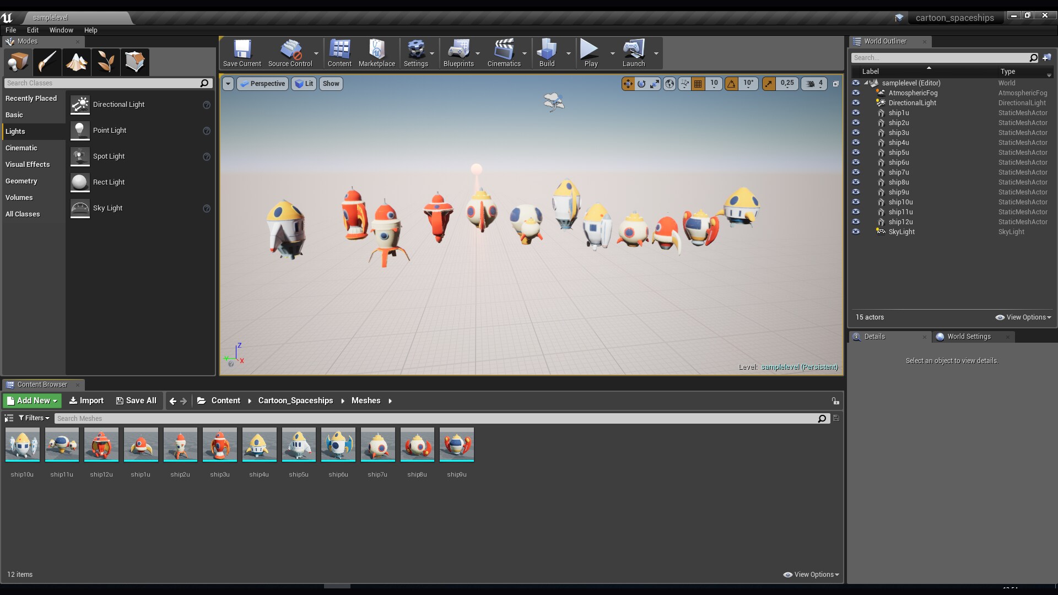The width and height of the screenshot is (1058, 595).
Task: Click Save All in the Content Browser
Action: [136, 401]
